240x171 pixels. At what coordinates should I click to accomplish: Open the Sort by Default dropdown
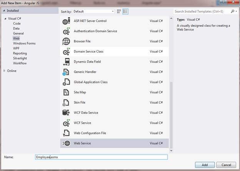click(x=93, y=11)
